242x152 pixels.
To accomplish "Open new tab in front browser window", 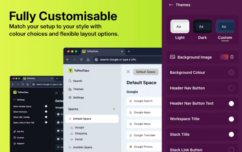I will point(129,51).
